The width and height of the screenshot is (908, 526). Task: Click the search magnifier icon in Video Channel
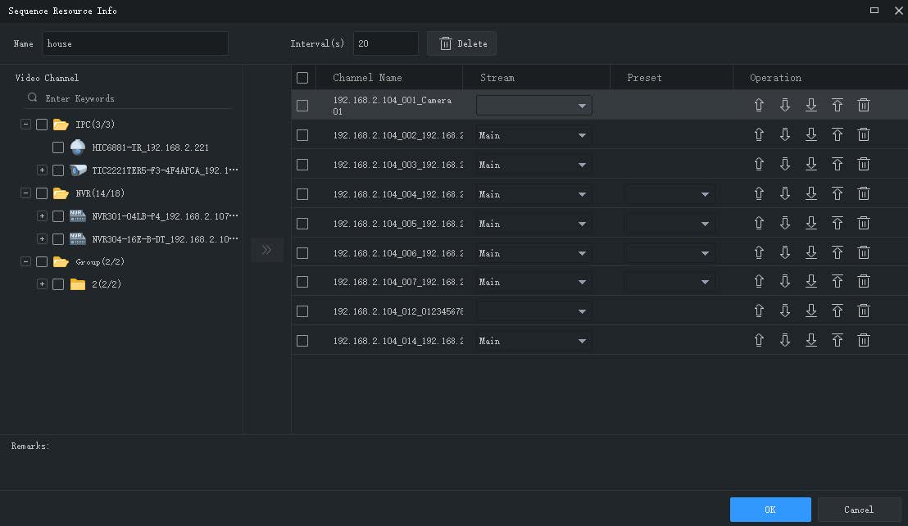pyautogui.click(x=33, y=97)
